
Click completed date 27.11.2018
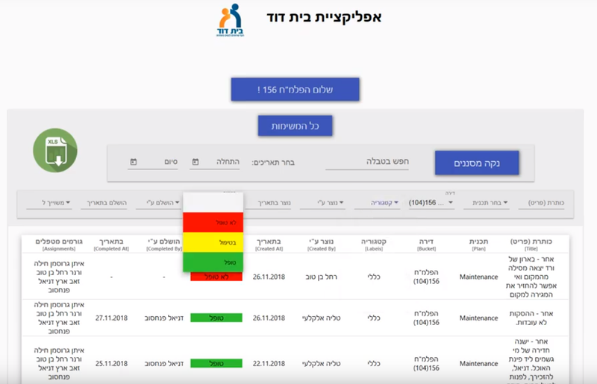(111, 318)
